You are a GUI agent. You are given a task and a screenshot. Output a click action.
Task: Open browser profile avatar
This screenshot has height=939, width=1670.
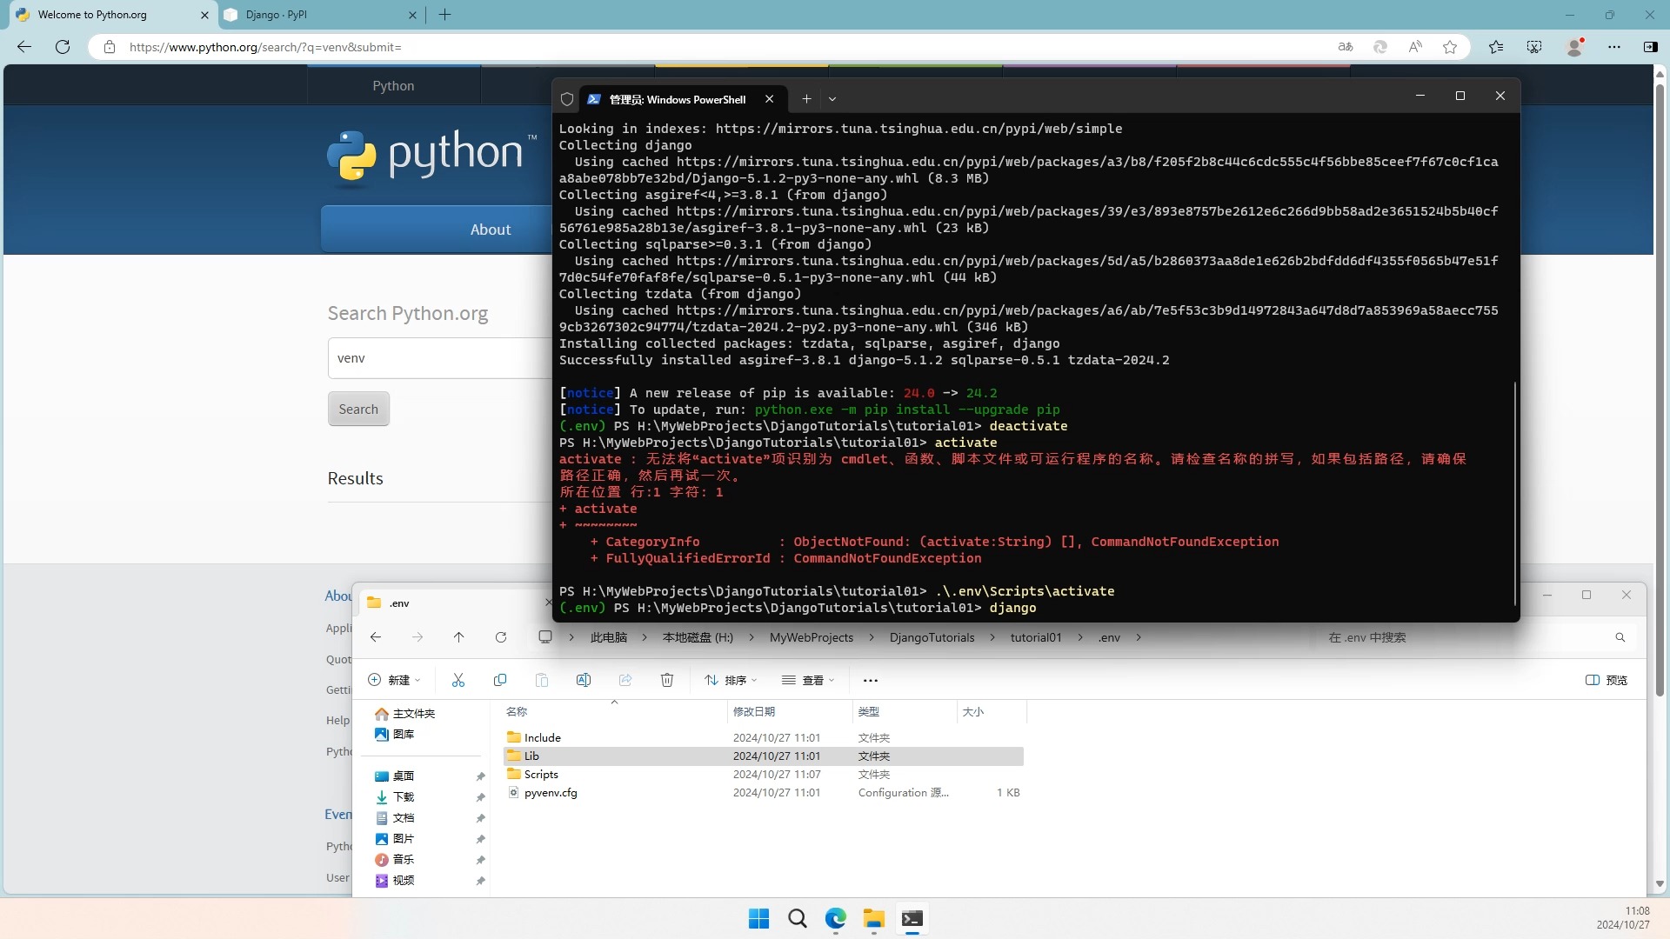coord(1574,47)
